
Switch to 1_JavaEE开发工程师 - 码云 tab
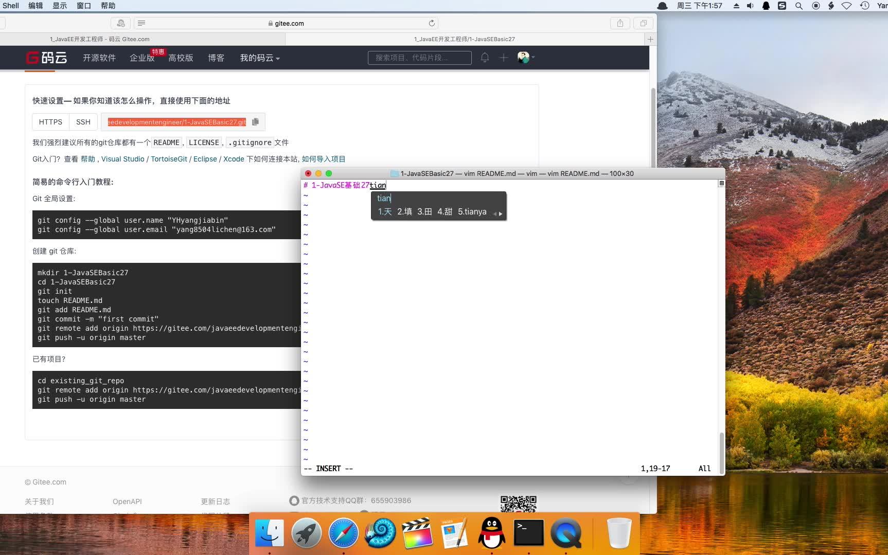pos(100,39)
